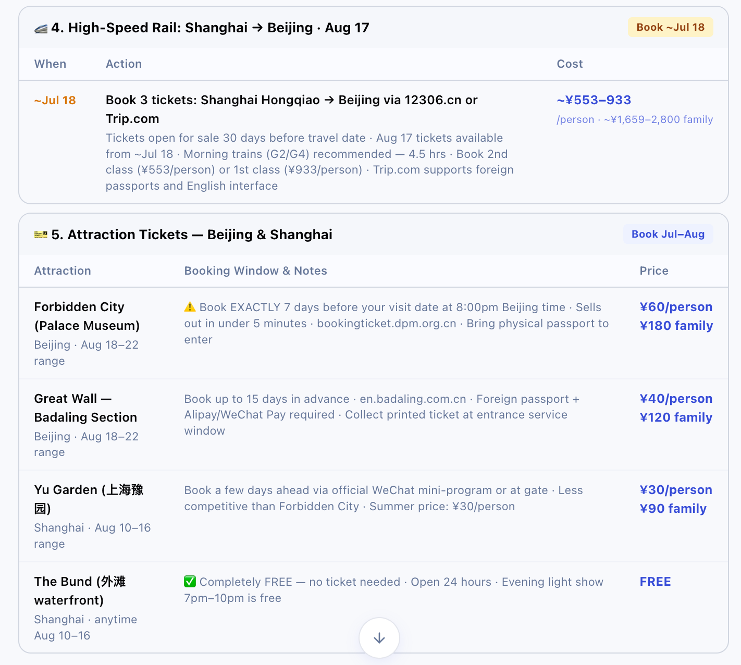
Task: Click the ticket emoji icon
Action: click(41, 235)
